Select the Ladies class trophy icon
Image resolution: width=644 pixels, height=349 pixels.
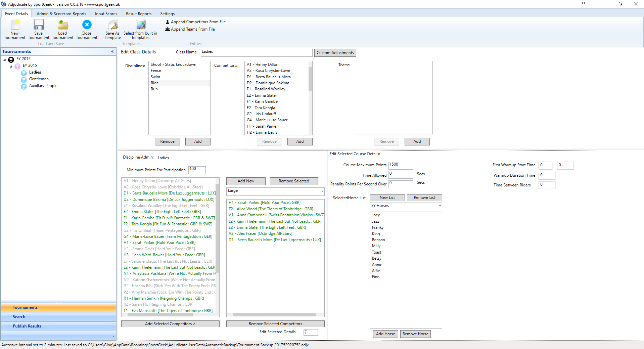pos(24,73)
